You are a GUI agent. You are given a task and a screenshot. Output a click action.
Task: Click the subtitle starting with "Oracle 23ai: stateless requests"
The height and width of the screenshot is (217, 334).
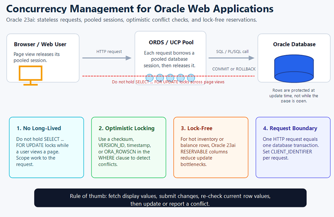tap(131, 20)
